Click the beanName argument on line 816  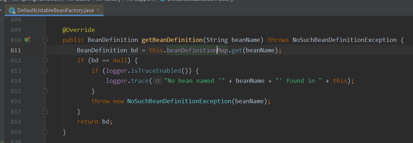point(249,101)
